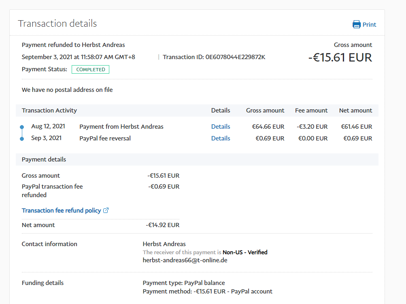
Task: Click the -€14.92 EUR net amount value
Action: 163,225
